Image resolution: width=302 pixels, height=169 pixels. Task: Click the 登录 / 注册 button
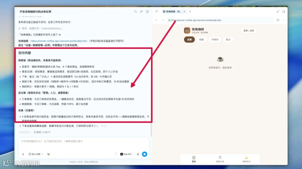249,30
